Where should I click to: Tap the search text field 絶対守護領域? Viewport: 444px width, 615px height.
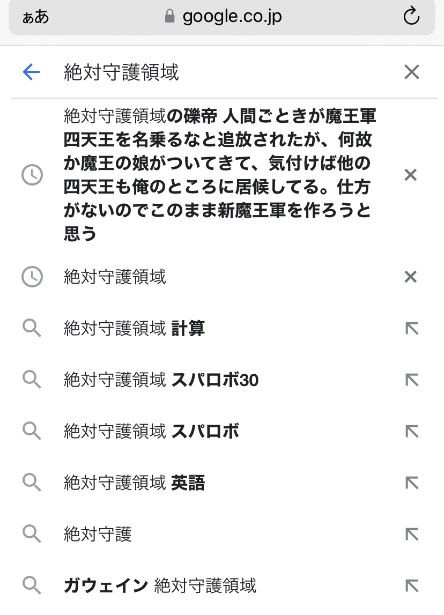pos(214,72)
